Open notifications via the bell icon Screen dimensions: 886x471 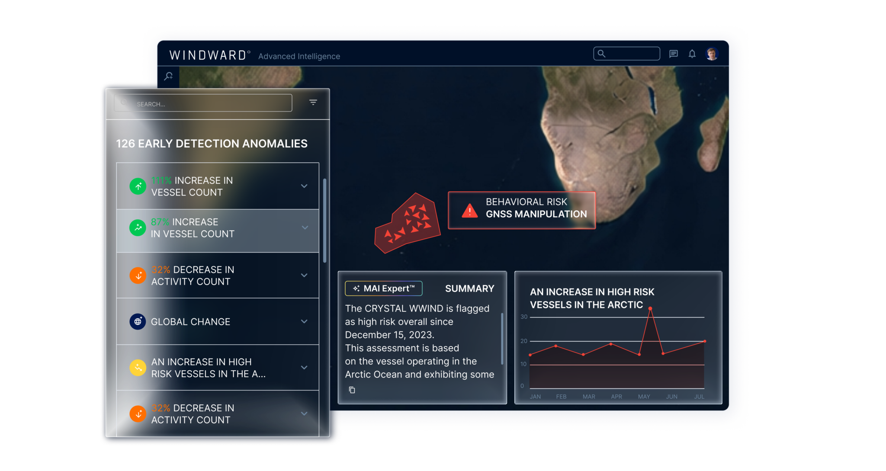tap(692, 54)
